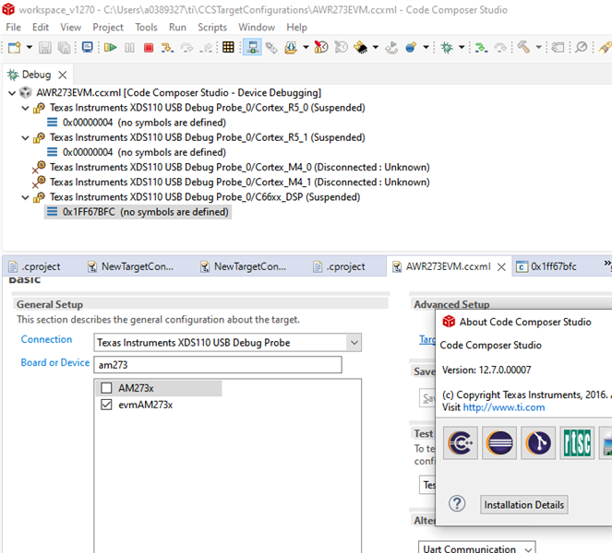Open the Window menu
This screenshot has height=553, width=612.
[x=257, y=28]
